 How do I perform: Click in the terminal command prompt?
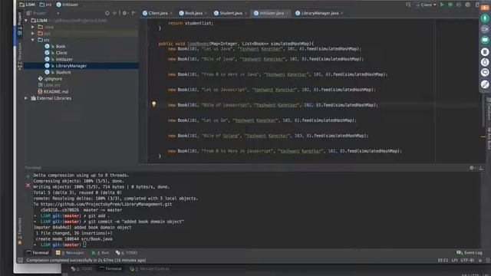(x=84, y=245)
